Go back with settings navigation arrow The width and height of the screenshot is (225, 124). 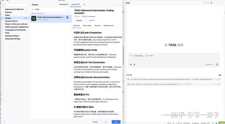tap(116, 5)
